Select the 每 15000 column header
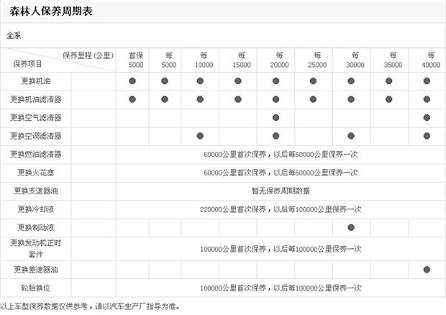 tap(242, 60)
